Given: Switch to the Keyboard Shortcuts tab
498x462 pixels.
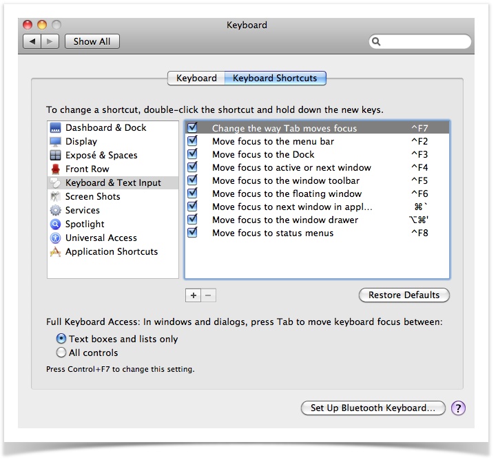Looking at the screenshot, I should click(275, 78).
